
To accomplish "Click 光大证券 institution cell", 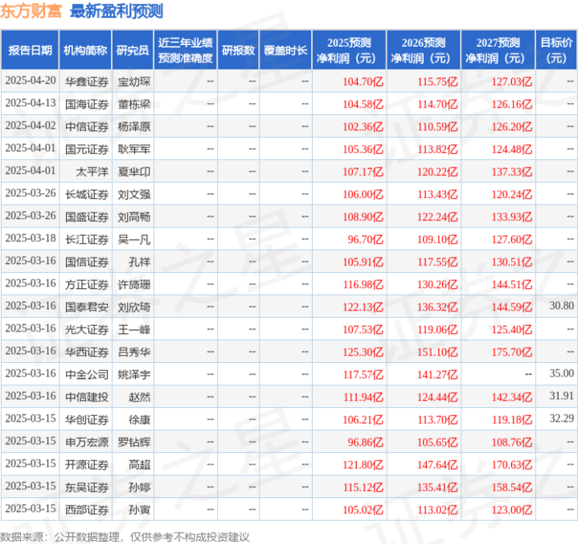I will [x=87, y=329].
